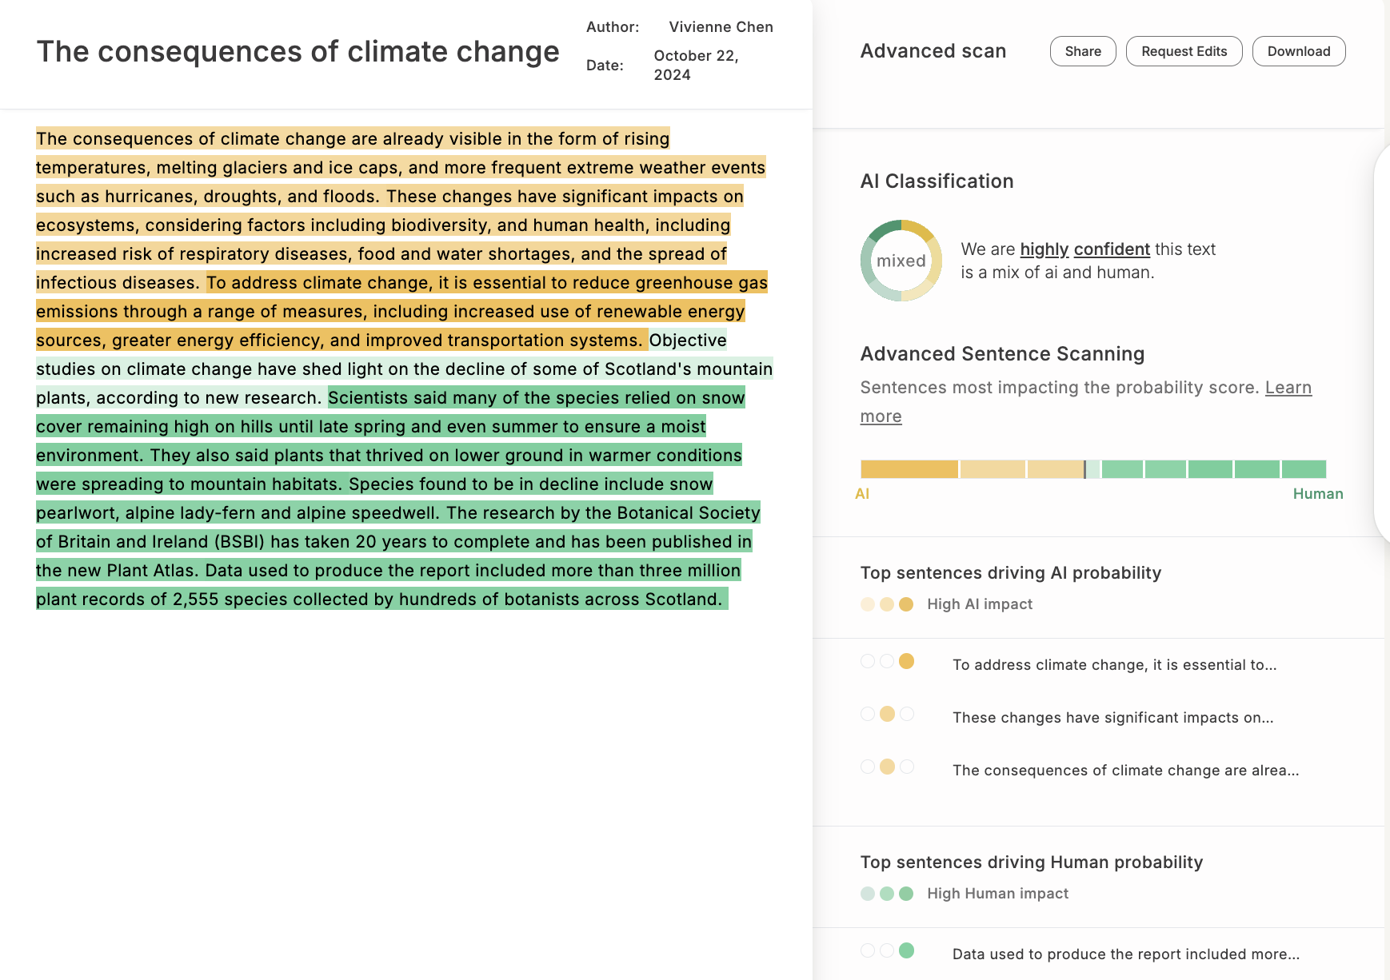Image resolution: width=1390 pixels, height=980 pixels.
Task: Follow the 'Learn more' link
Action: click(x=1288, y=388)
